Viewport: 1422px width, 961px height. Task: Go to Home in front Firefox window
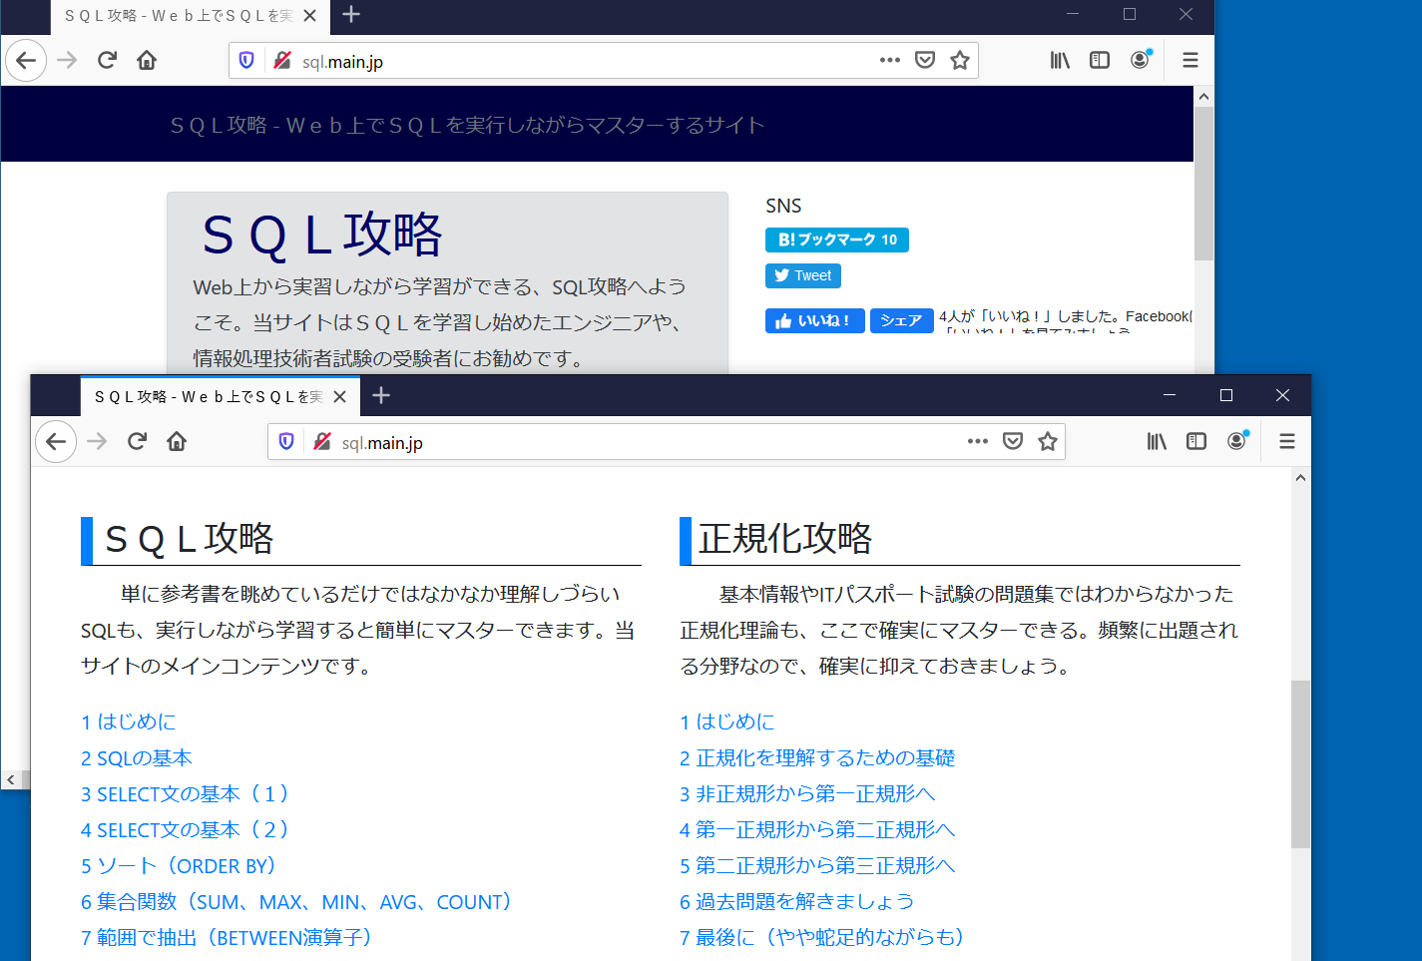[x=177, y=441]
